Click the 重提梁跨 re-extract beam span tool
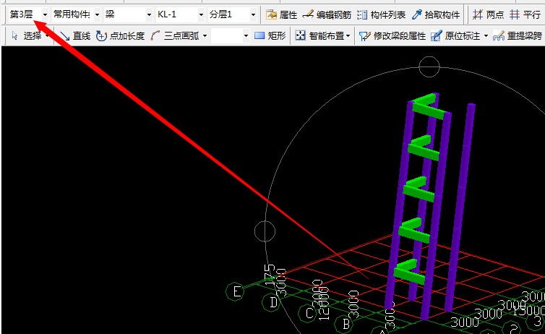The image size is (545, 334). click(518, 36)
